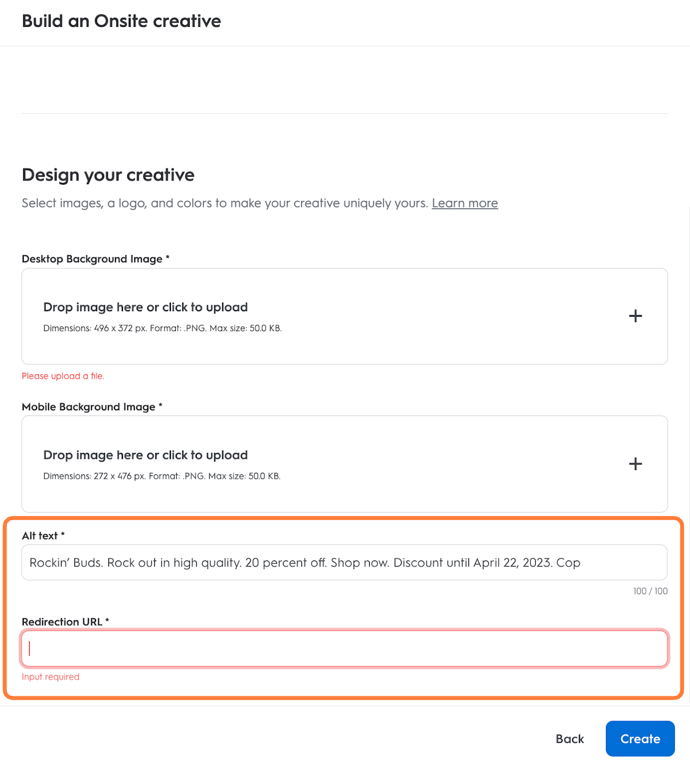Click the 'Desktop Background Image' field label
The image size is (690, 770).
[92, 259]
